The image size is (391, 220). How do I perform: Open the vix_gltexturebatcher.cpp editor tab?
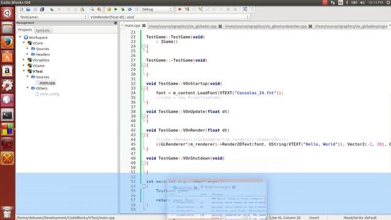[x=266, y=26]
